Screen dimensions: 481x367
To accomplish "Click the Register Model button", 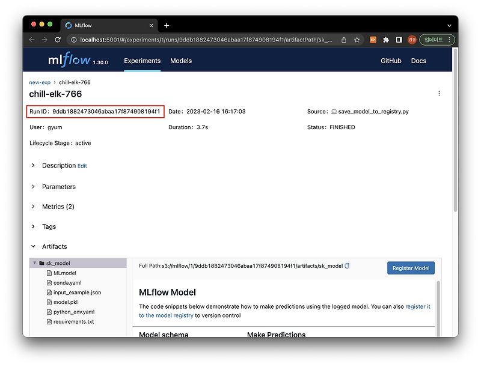I will click(411, 268).
